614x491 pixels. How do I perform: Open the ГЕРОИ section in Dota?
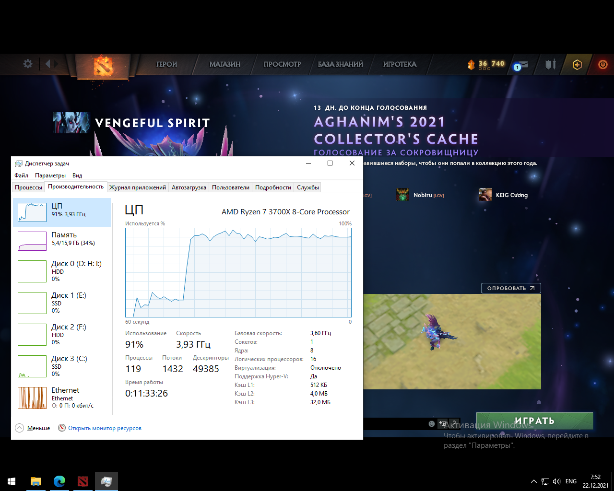[x=166, y=64]
